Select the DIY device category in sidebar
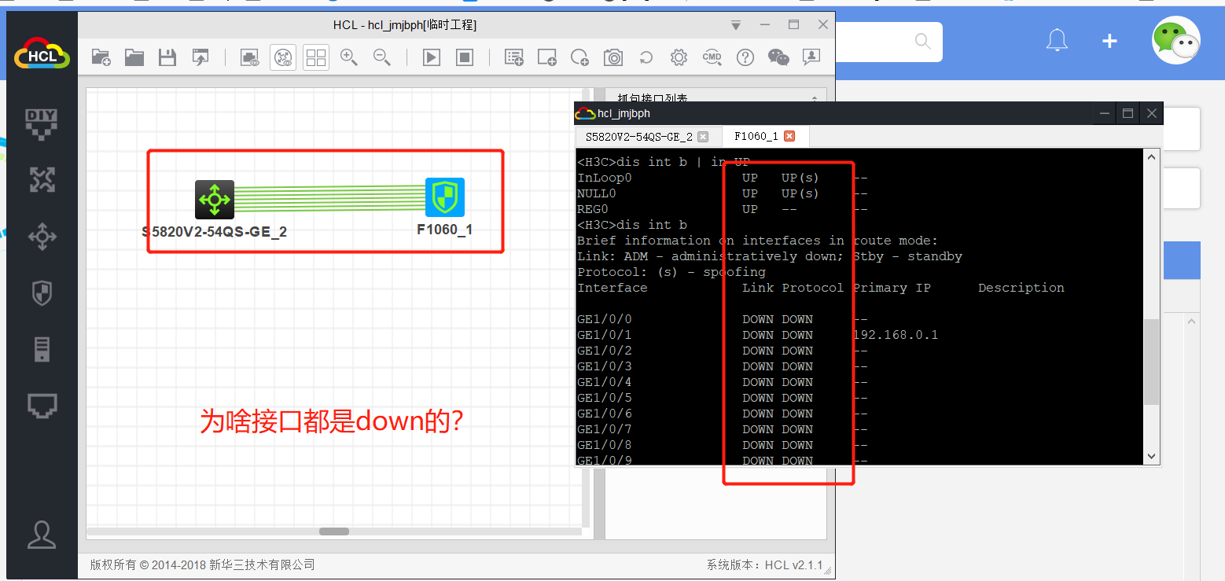Viewport: 1225px width, 581px height. tap(42, 124)
